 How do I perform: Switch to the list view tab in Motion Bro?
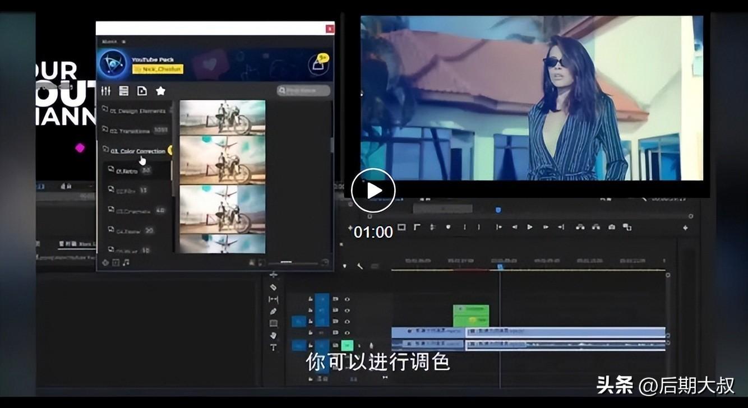coord(123,91)
